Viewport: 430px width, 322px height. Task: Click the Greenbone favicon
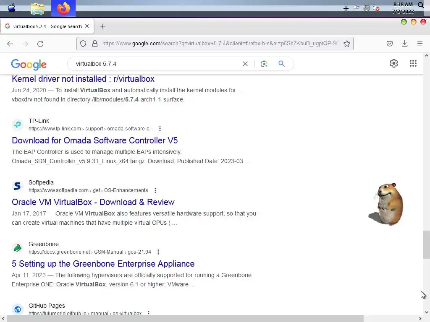point(18,248)
